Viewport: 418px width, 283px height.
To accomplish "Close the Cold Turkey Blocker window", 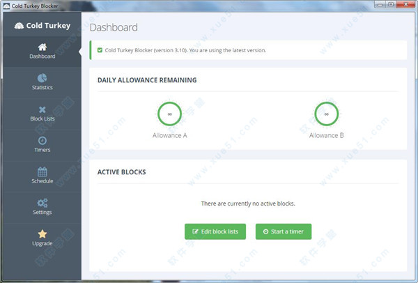I will click(x=405, y=5).
